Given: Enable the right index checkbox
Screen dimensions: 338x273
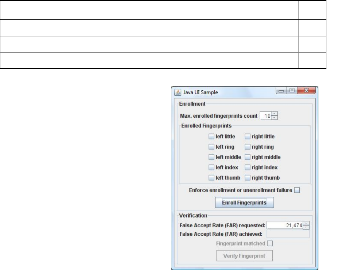Looking at the screenshot, I should 248,167.
